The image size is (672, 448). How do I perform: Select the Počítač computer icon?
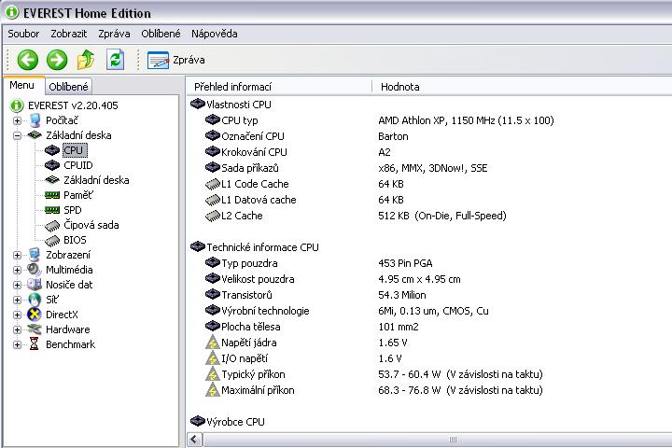tap(35, 120)
